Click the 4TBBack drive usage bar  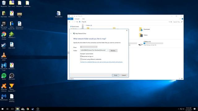pos(153,43)
